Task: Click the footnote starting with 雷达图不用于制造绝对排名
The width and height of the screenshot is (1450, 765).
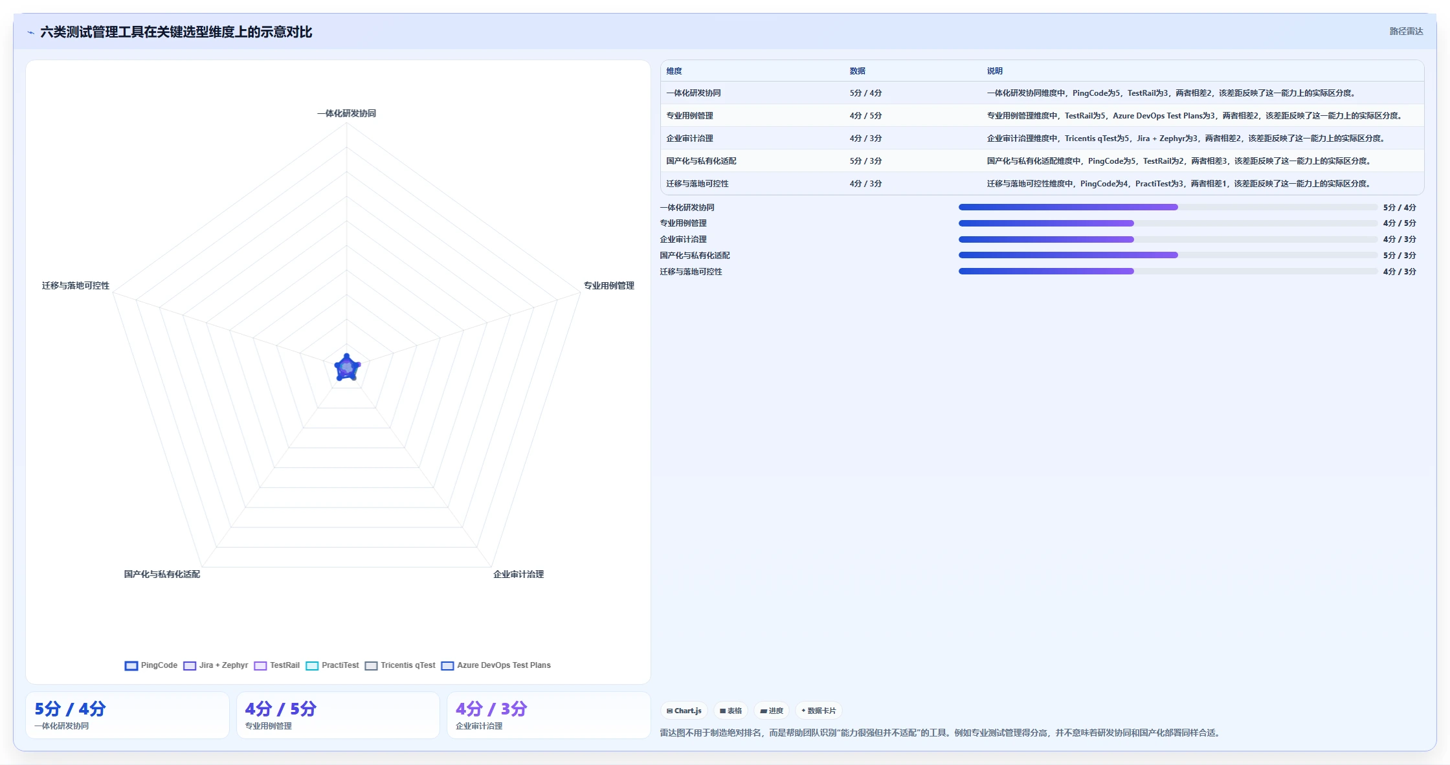Action: 941,733
